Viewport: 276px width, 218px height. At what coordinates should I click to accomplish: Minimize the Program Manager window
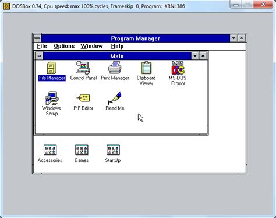[x=233, y=38]
